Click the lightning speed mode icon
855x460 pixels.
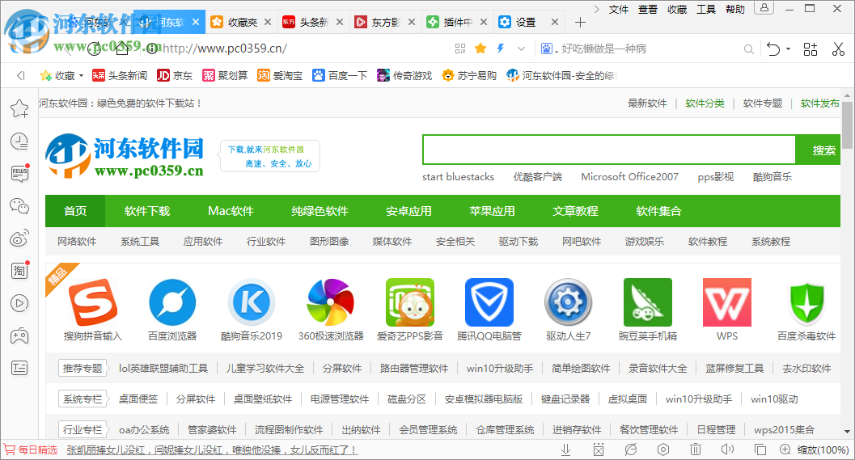click(501, 49)
